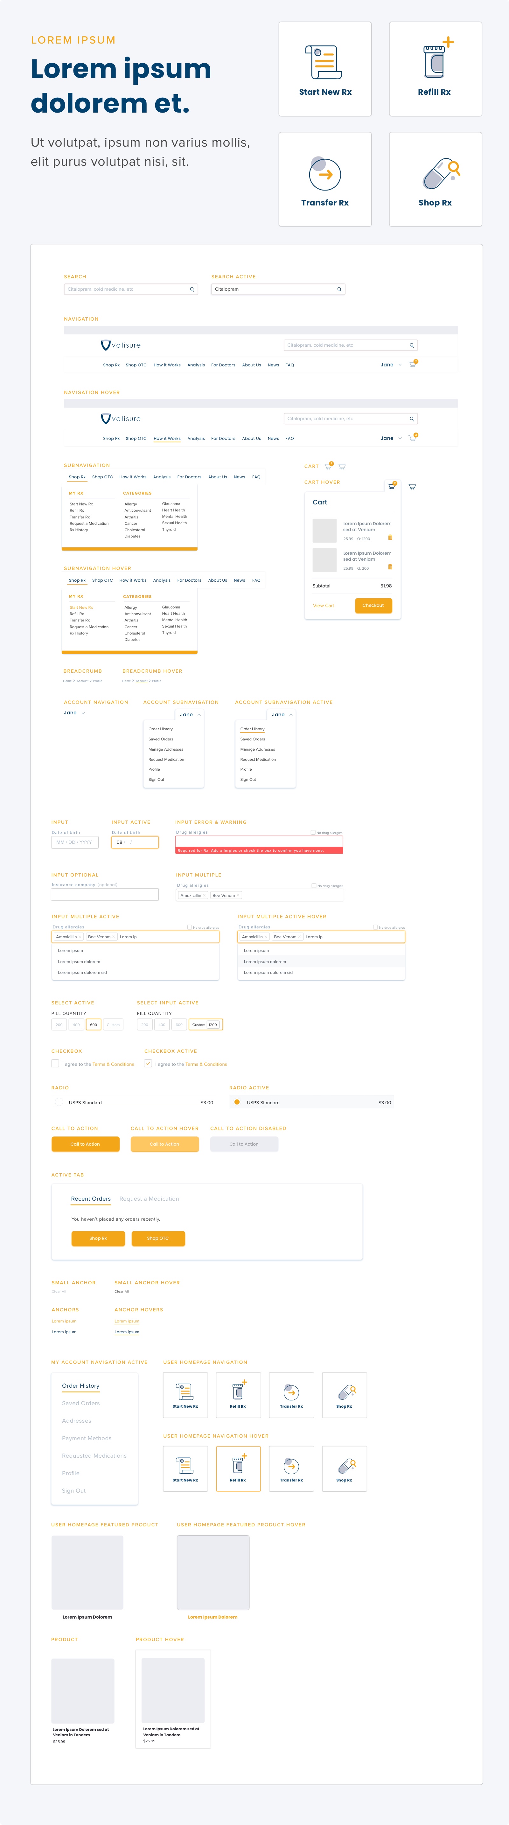Click empty cart icon beside CART label
Image resolution: width=509 pixels, height=1825 pixels.
click(342, 466)
